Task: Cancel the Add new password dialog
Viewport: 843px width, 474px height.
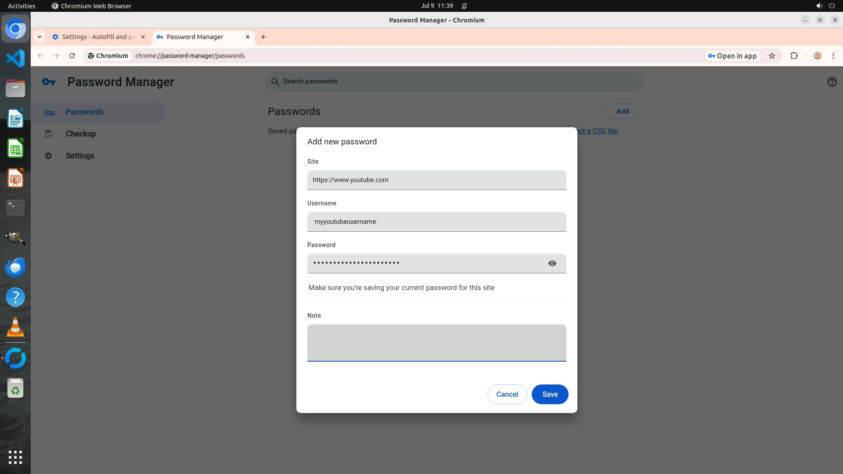Action: [507, 394]
